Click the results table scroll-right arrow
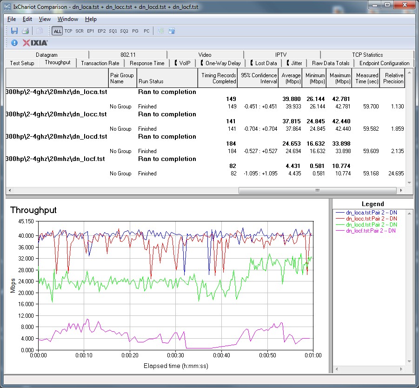 point(401,190)
